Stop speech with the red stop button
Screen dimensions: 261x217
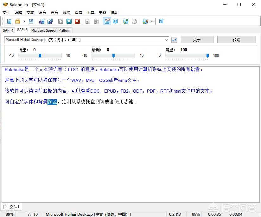coord(77,21)
